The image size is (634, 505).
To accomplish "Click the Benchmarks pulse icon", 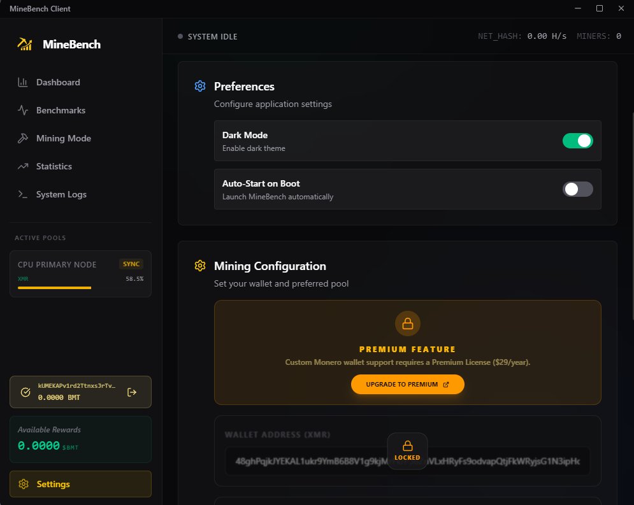I will pyautogui.click(x=23, y=110).
